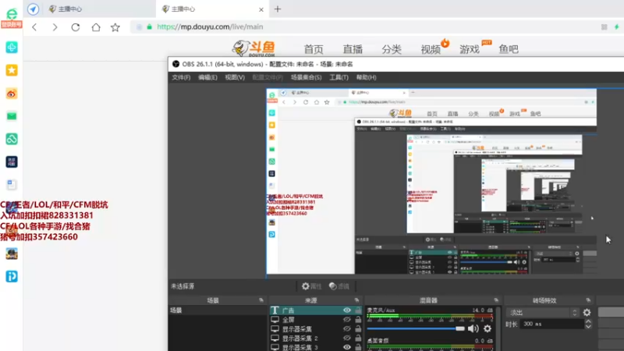Screen dimensions: 624x351
Task: Toggle visibility of 显示器采集 2 source
Action: (x=347, y=338)
